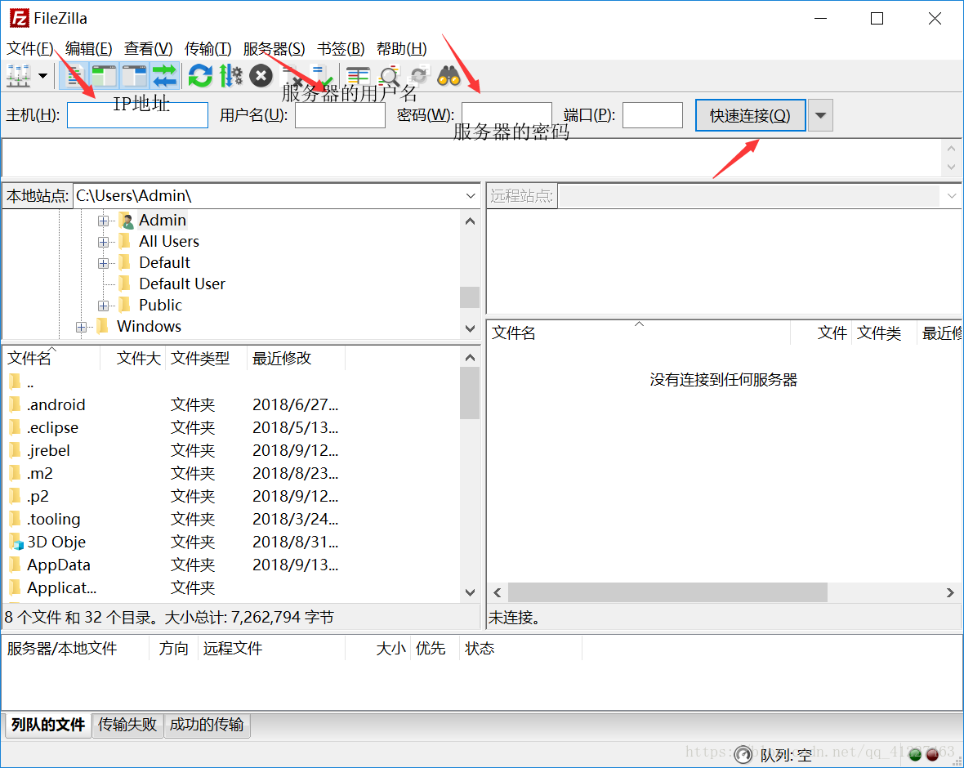Sort local files by 文件类型 column
This screenshot has width=964, height=768.
tap(206, 359)
